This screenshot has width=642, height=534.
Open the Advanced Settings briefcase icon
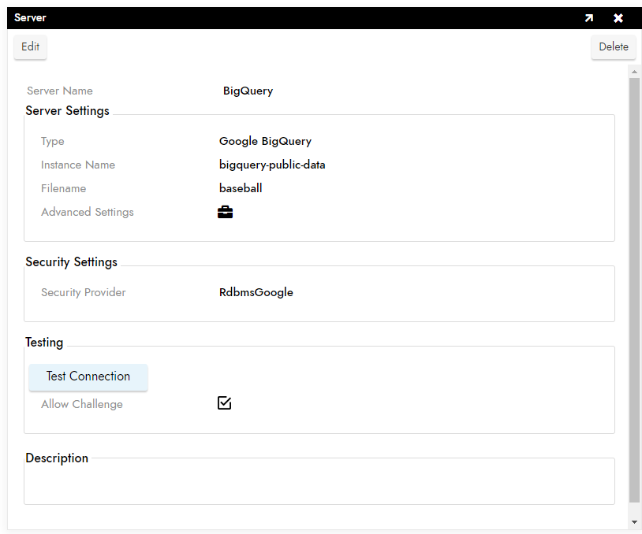pos(225,212)
